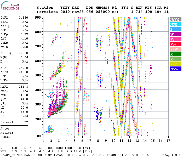This screenshot has height=157, width=183.
Task: Click the M(D) value 3.54
Action: 24,57
